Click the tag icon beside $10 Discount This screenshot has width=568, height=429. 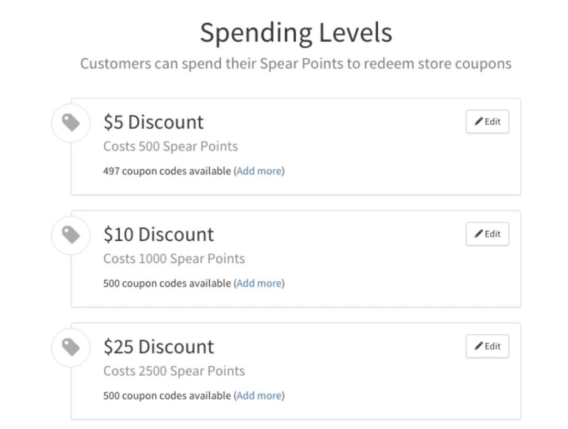[x=70, y=235]
